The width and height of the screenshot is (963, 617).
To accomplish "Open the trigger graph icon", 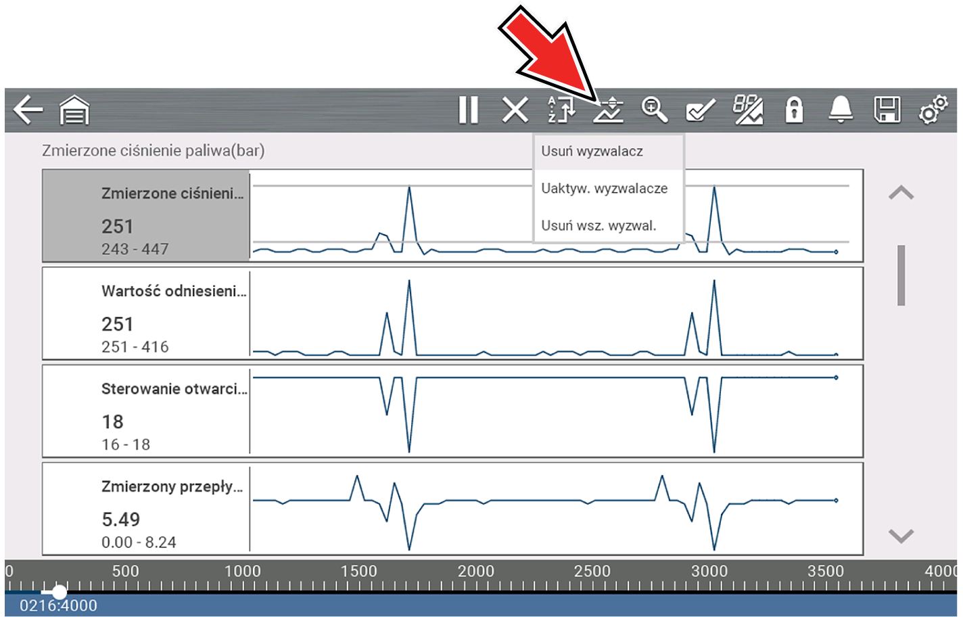I will click(x=608, y=110).
